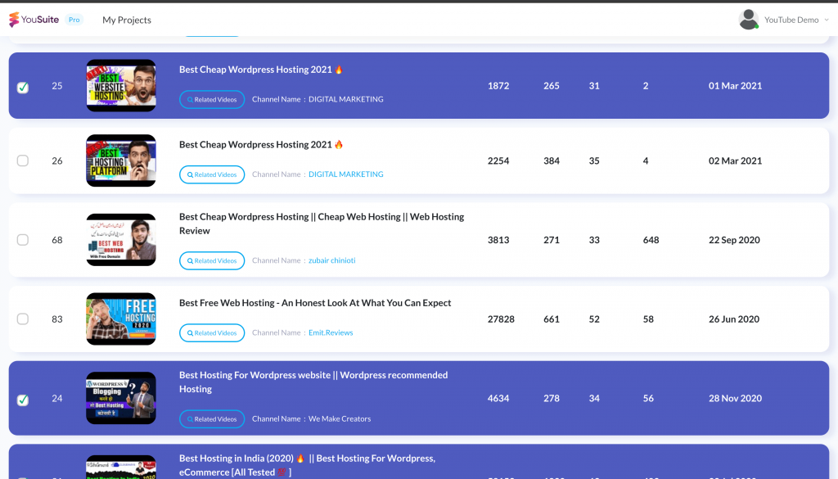Click the YouTube Demo user avatar
Screen dimensions: 838x479
tap(748, 20)
